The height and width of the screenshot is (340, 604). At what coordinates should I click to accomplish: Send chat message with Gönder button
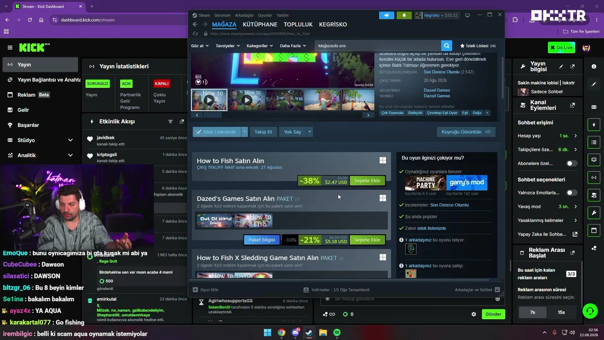[494, 314]
